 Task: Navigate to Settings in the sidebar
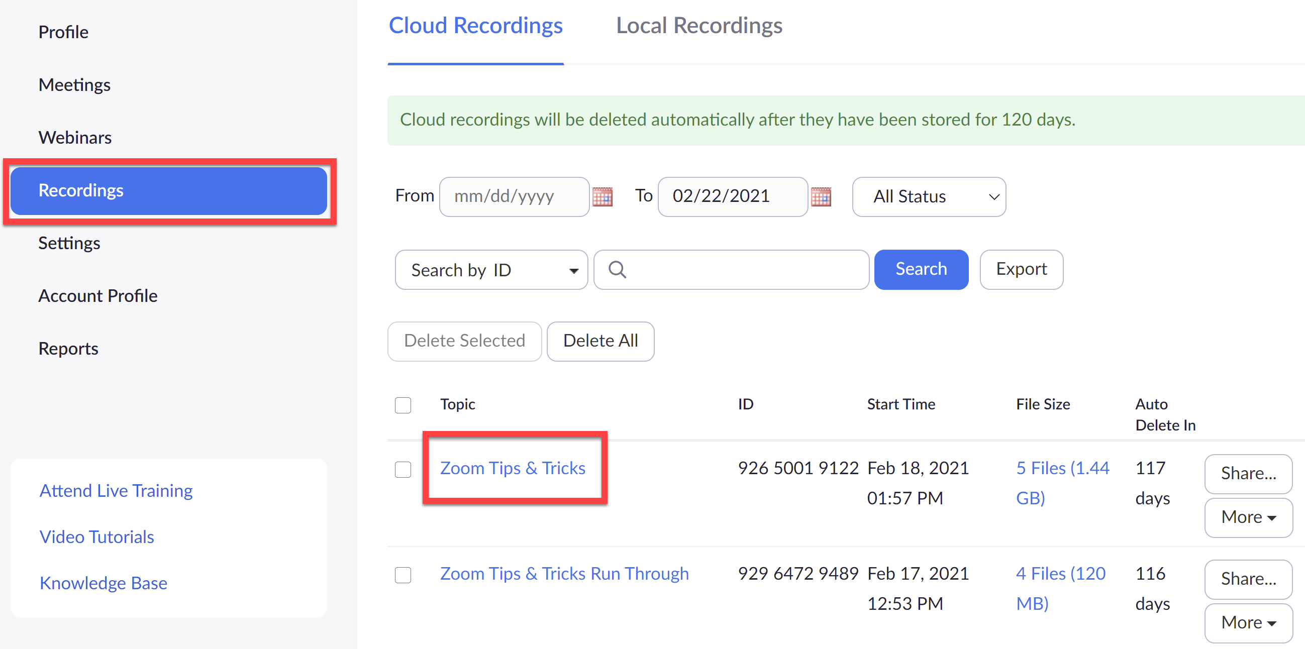click(x=69, y=243)
